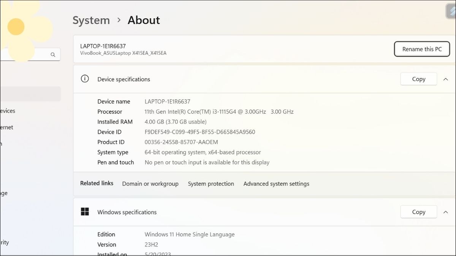Click the search magnifier icon in sidebar
456x256 pixels.
(53, 55)
